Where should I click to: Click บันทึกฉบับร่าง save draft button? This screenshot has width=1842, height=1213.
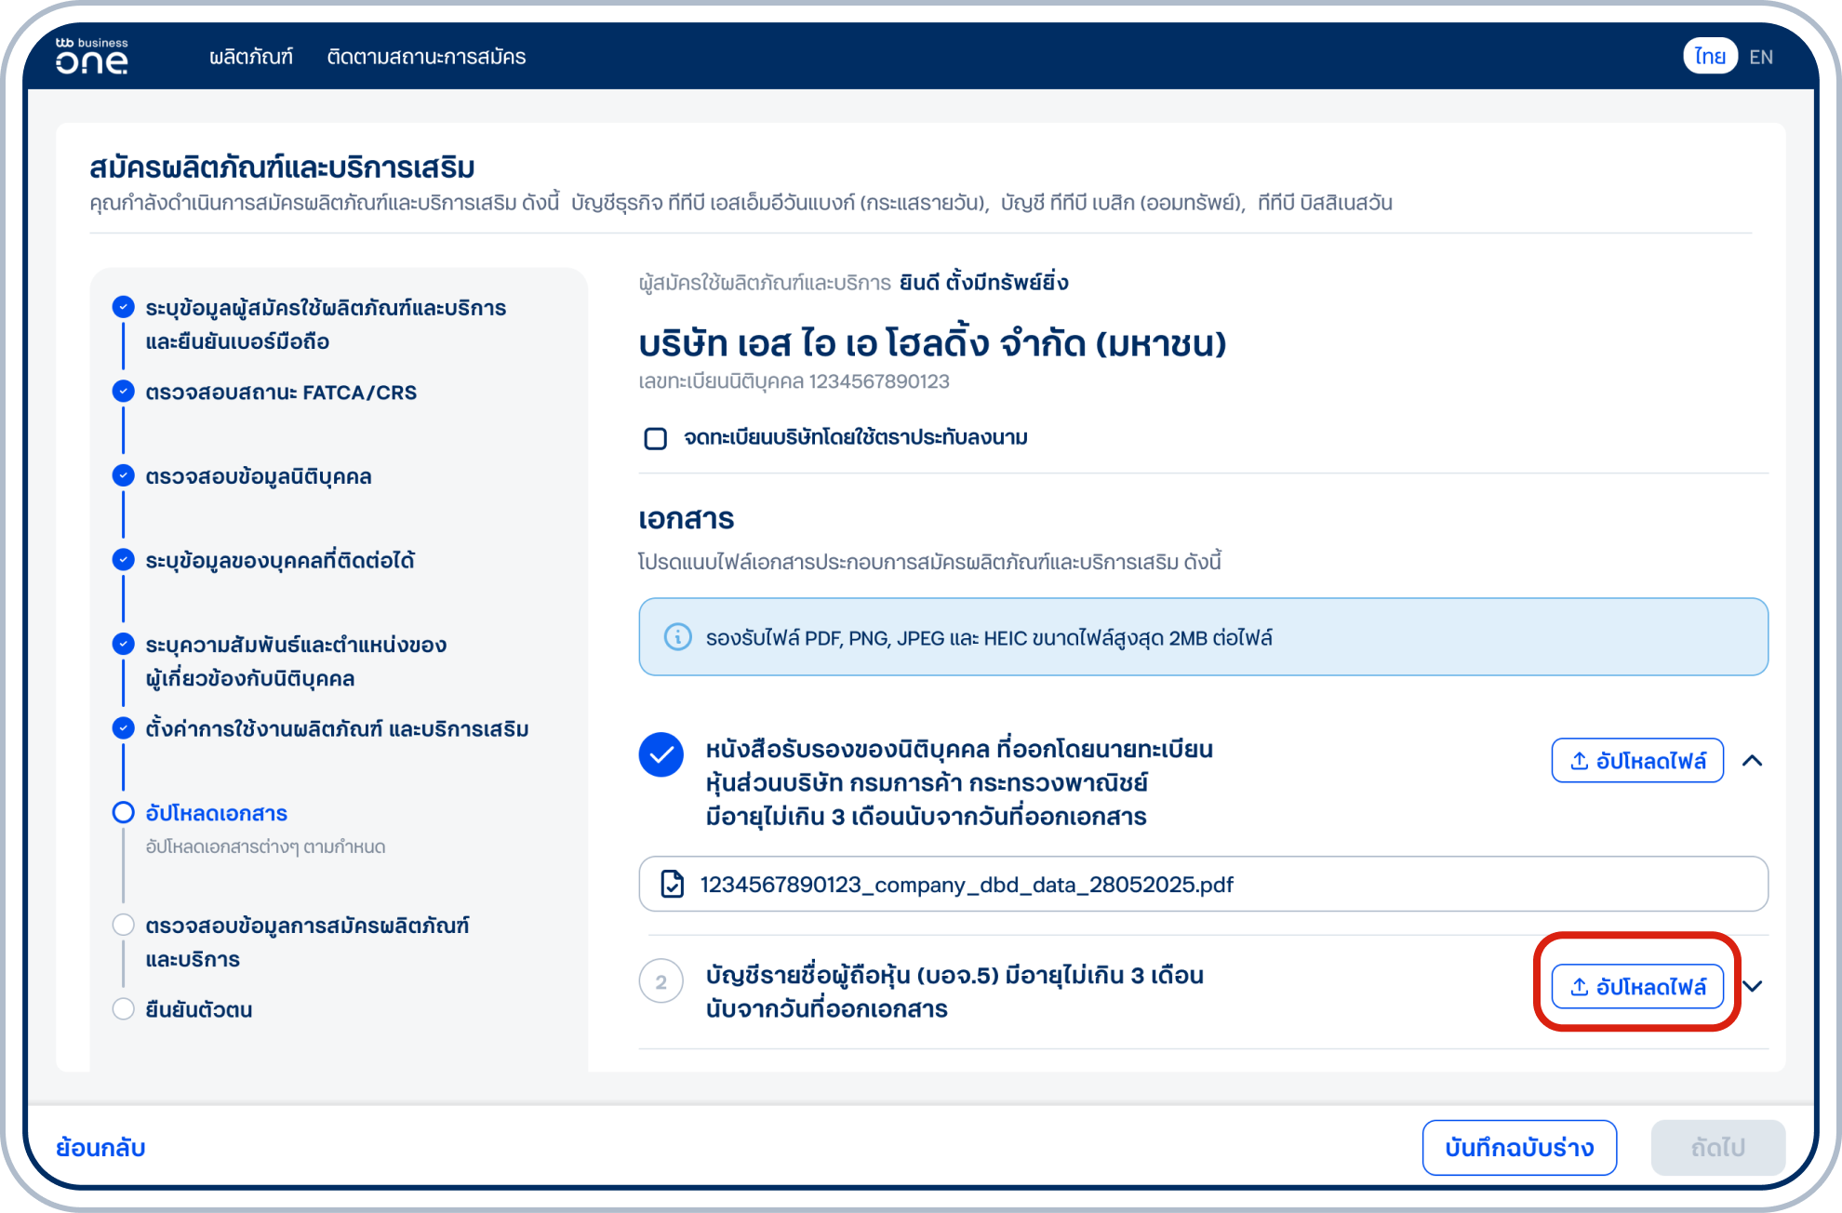[1518, 1148]
